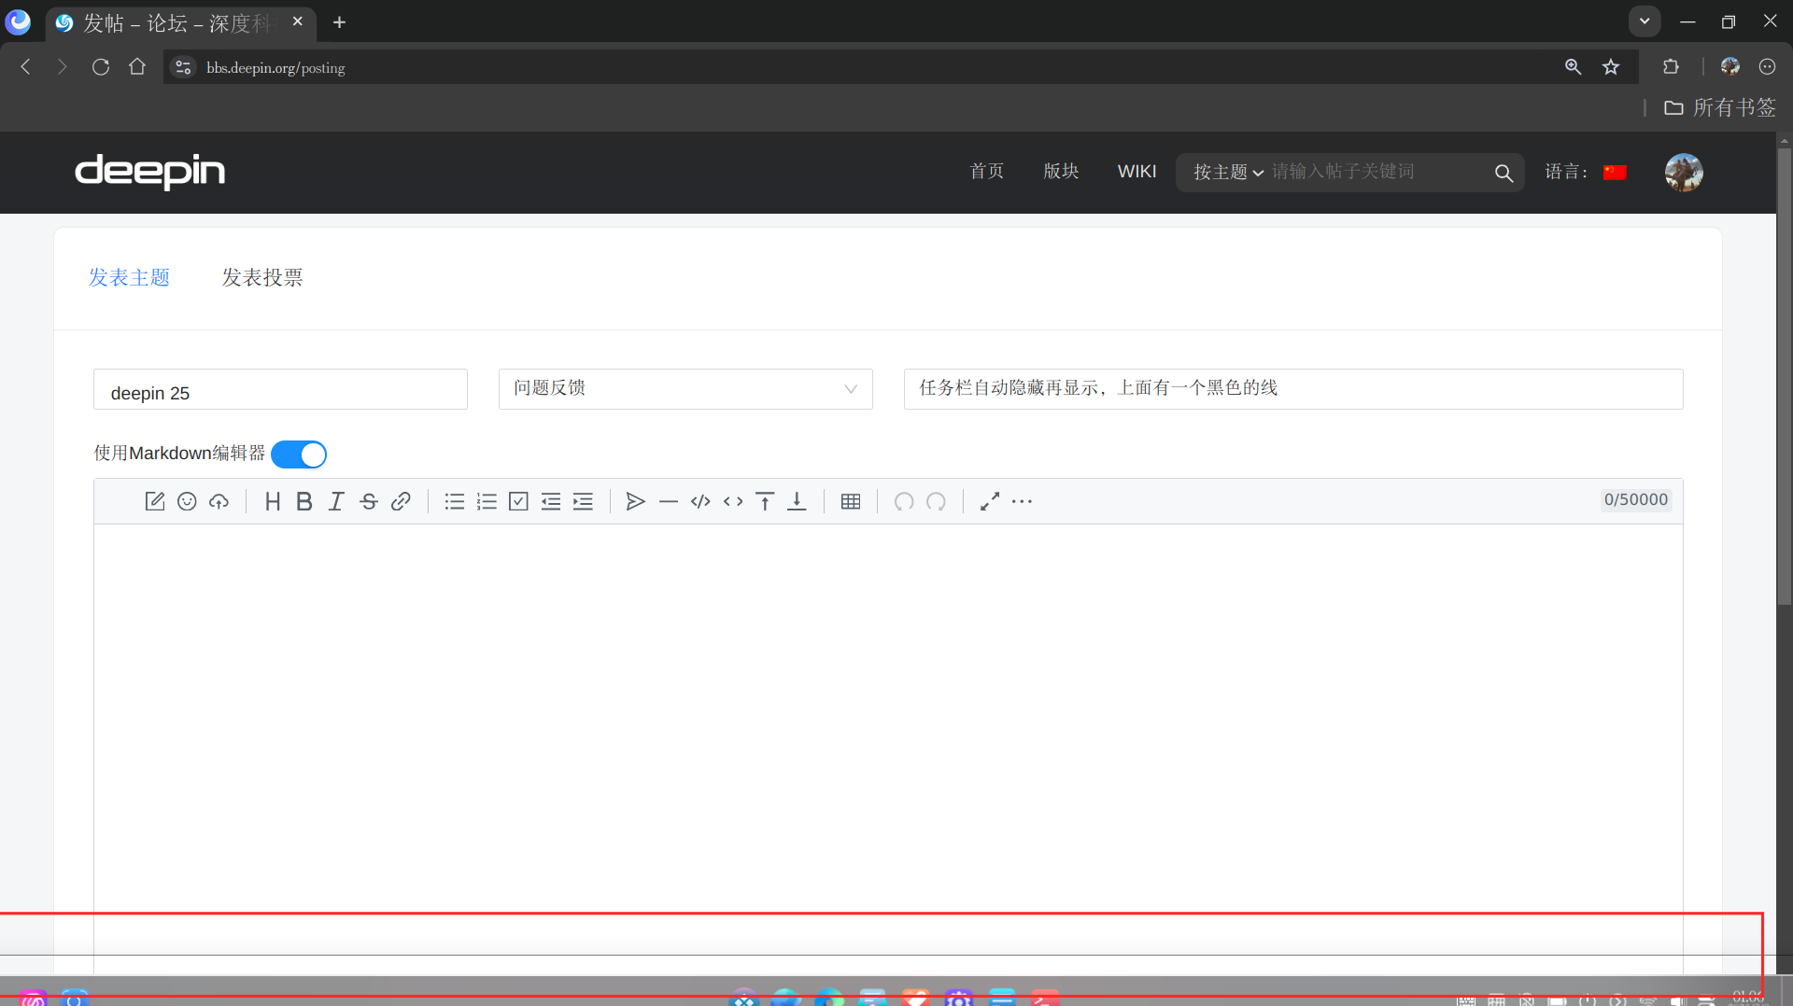Click the insert-line-after icon
The image size is (1793, 1006).
pos(797,501)
